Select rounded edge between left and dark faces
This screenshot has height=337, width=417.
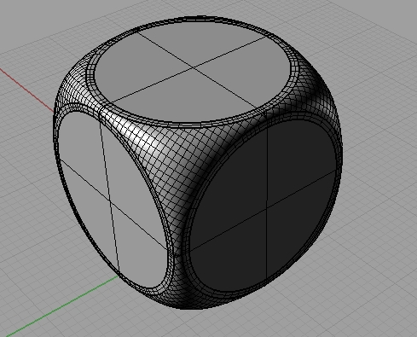tap(177, 216)
